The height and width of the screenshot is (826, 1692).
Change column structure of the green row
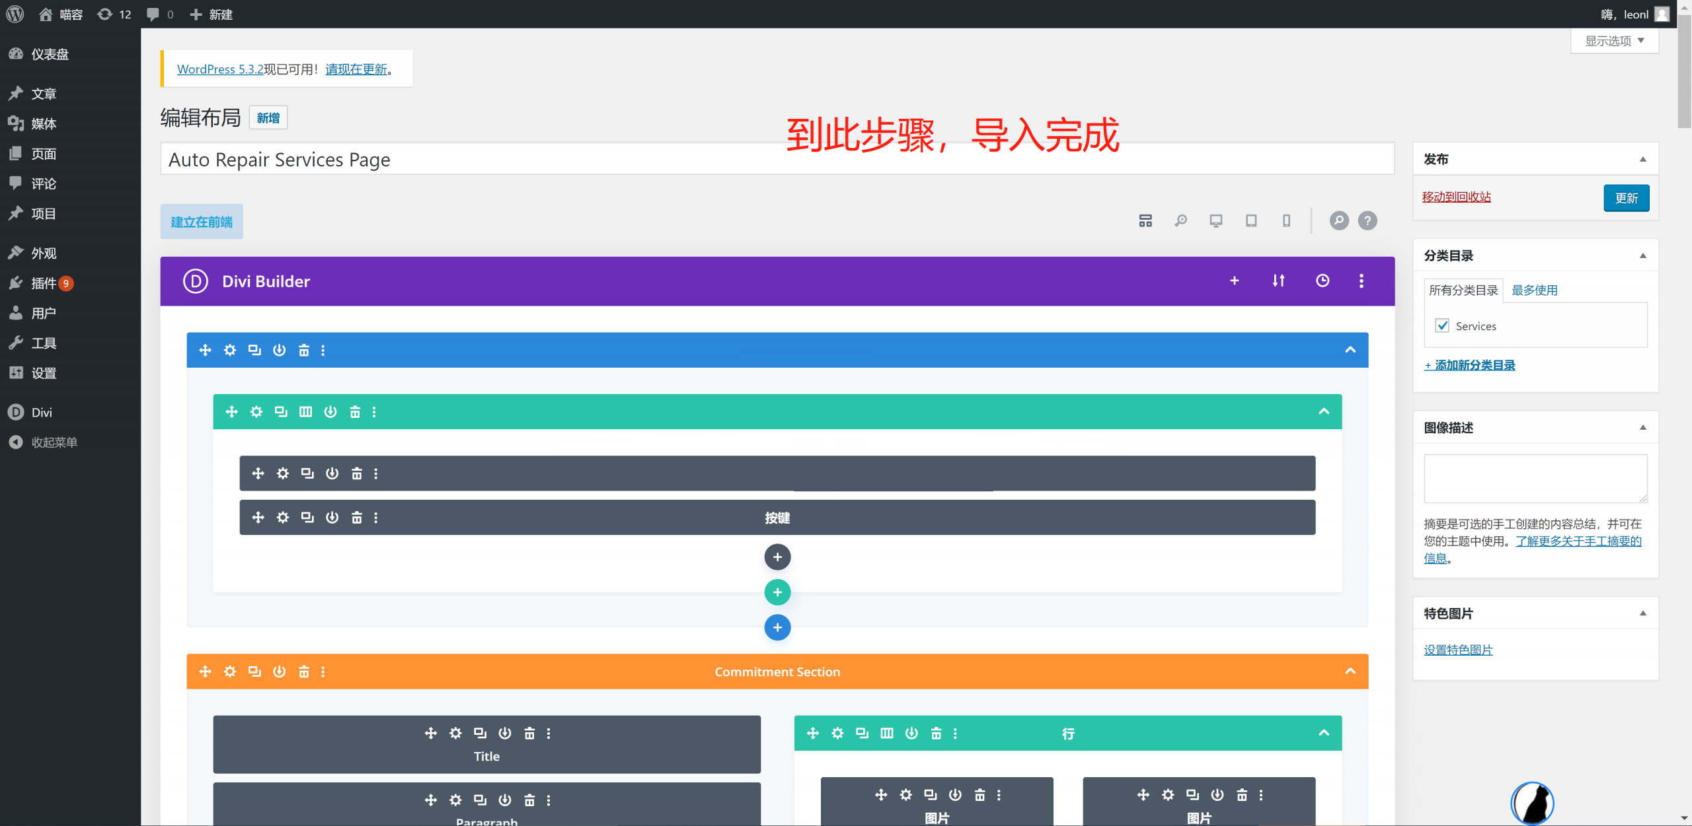tap(305, 411)
